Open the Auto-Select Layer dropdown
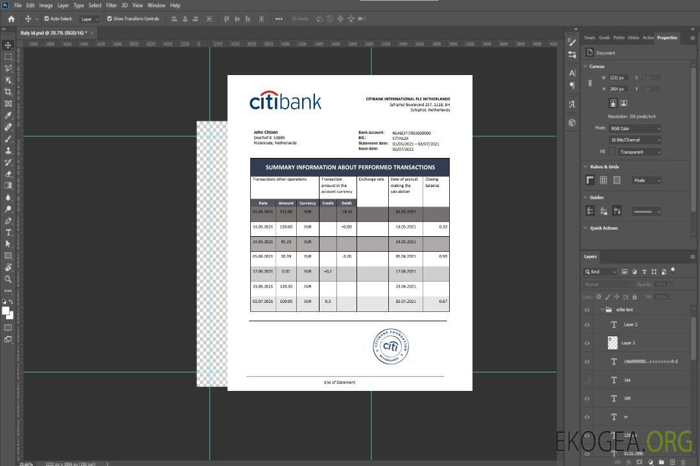This screenshot has width=700, height=466. pyautogui.click(x=89, y=19)
